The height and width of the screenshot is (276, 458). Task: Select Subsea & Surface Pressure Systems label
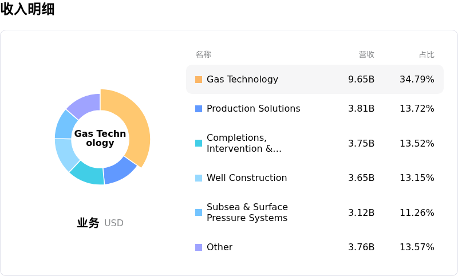[x=247, y=212]
